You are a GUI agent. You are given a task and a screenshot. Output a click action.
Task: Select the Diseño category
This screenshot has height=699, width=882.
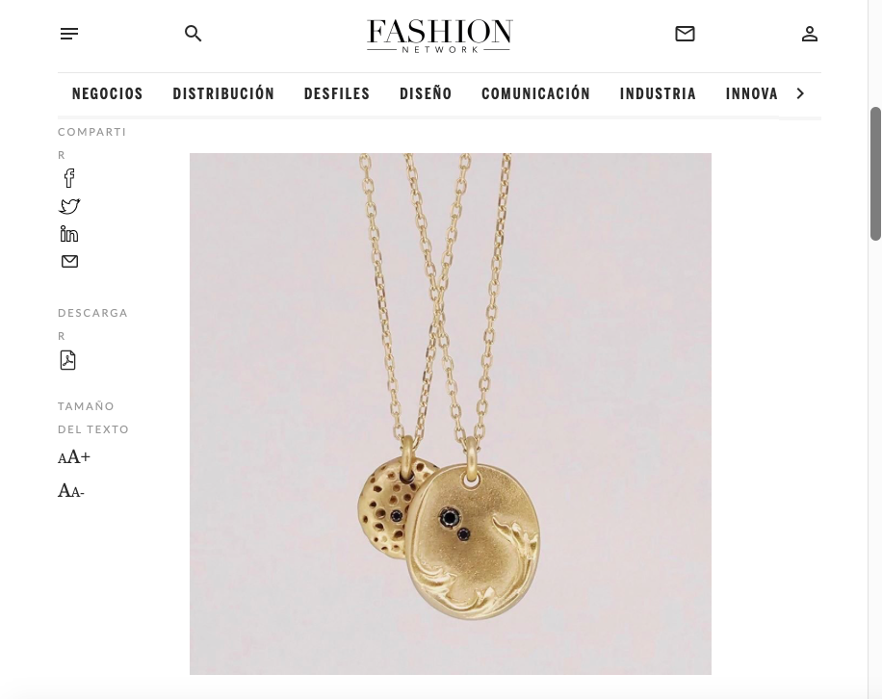click(x=426, y=93)
